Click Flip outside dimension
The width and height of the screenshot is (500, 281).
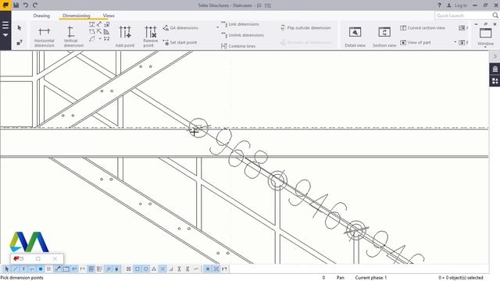(x=305, y=28)
